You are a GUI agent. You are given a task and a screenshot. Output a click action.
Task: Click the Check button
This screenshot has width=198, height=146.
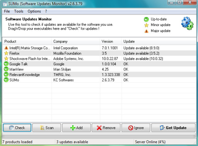[17, 128]
